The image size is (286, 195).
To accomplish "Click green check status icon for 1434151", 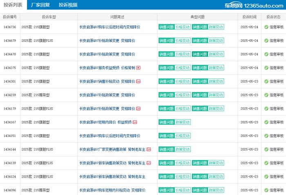I will (266, 136).
